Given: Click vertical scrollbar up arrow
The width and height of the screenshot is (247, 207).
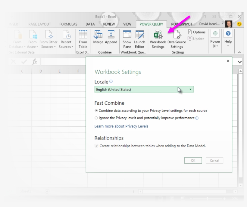Looking at the screenshot, I should click(241, 71).
